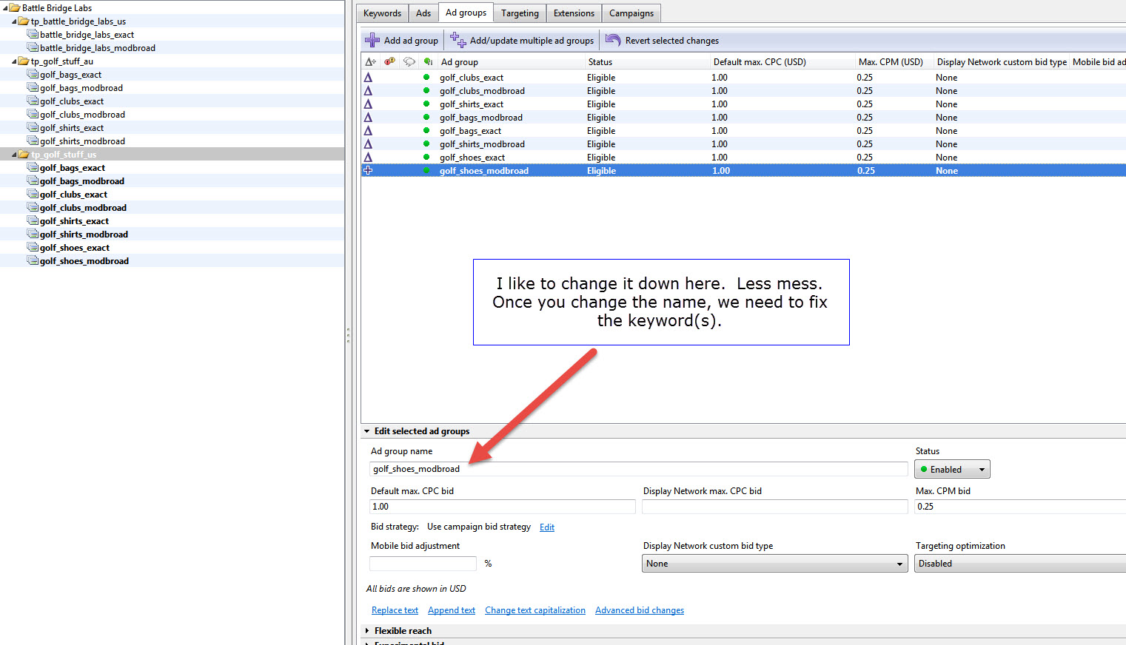This screenshot has height=645, width=1126.
Task: Click the Advanced bid changes link
Action: [639, 610]
